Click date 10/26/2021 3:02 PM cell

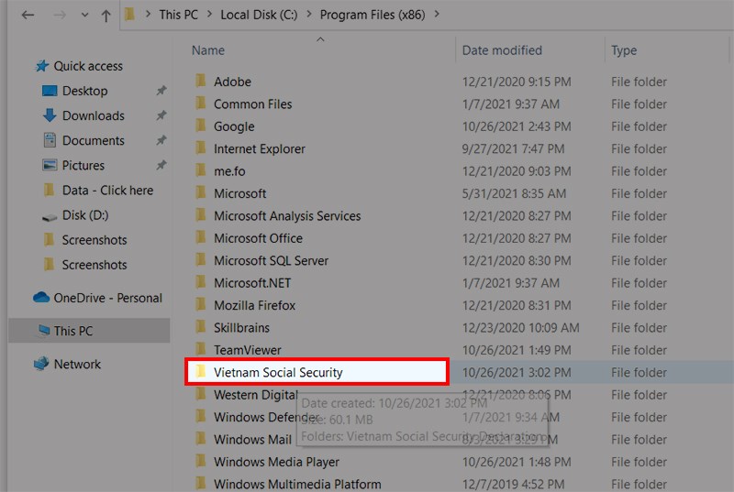(517, 372)
